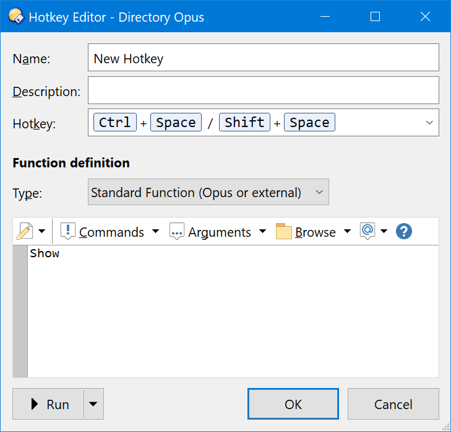
Task: Maximize the Hotkey Editor window
Action: tap(375, 17)
